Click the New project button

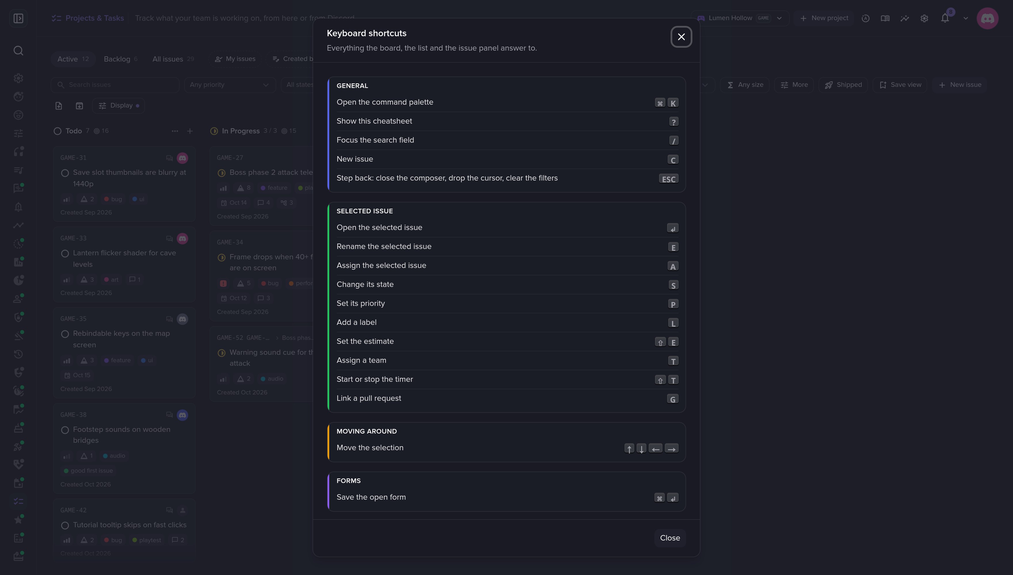coord(824,18)
